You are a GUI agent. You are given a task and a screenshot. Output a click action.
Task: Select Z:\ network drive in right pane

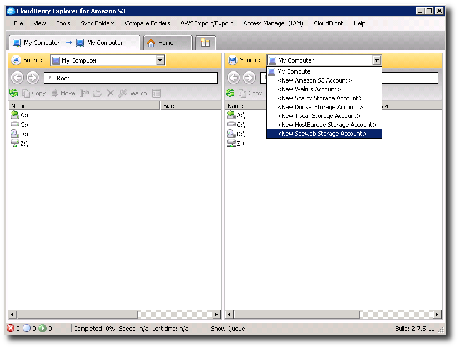pyautogui.click(x=236, y=144)
